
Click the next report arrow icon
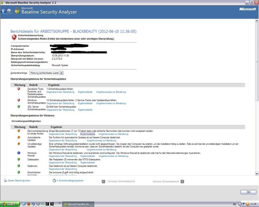click(182, 181)
